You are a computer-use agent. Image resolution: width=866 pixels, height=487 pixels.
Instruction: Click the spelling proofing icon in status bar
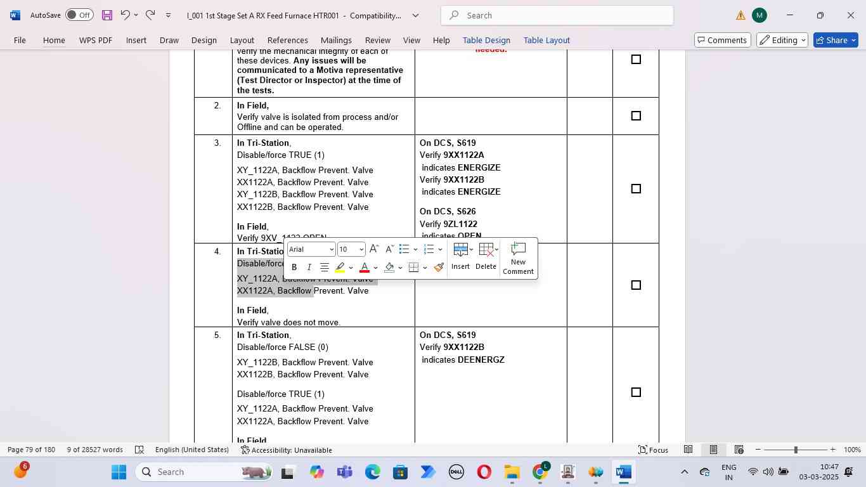139,450
